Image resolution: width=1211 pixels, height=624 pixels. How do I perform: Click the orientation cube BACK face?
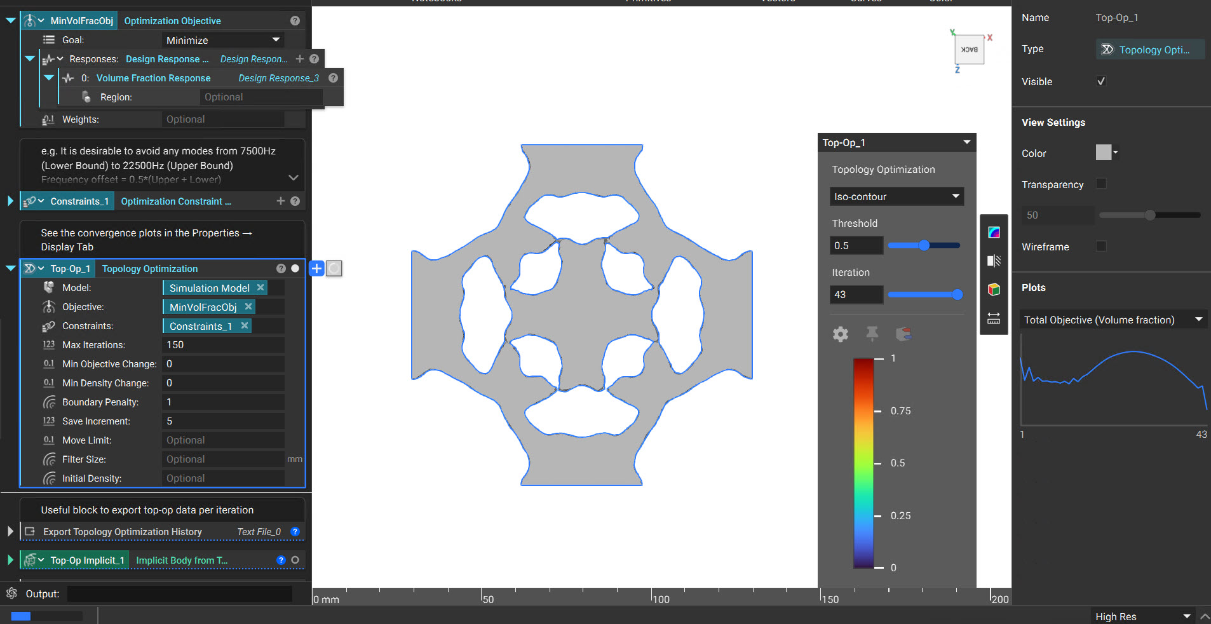970,50
